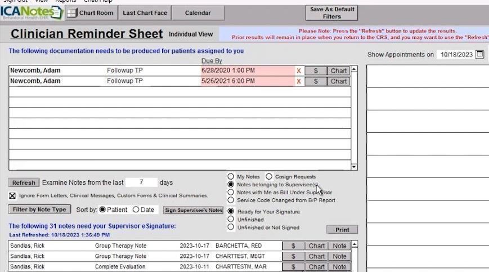Open billing $ for Newcomb 5/26/2021 row
This screenshot has height=272, width=489.
[316, 82]
